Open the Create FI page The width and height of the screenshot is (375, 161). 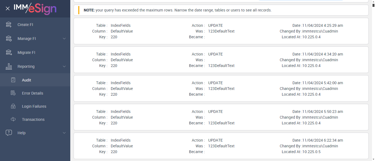[25, 25]
